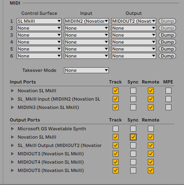
Task: Disable Remote for MIDIOUT4 output port
Action: click(151, 162)
